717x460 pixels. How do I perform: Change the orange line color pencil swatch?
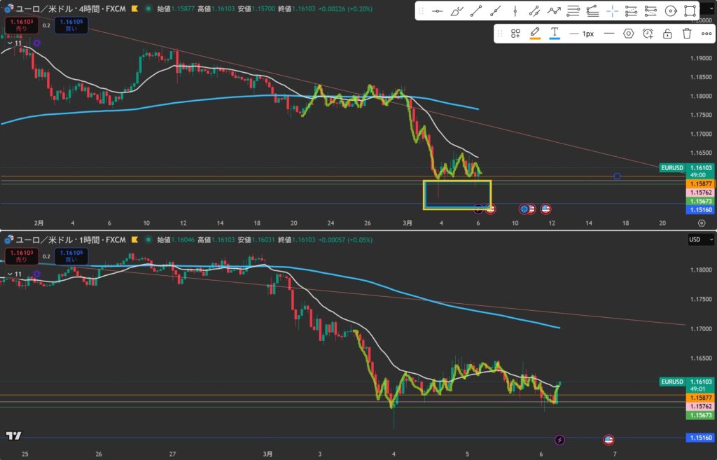point(534,33)
